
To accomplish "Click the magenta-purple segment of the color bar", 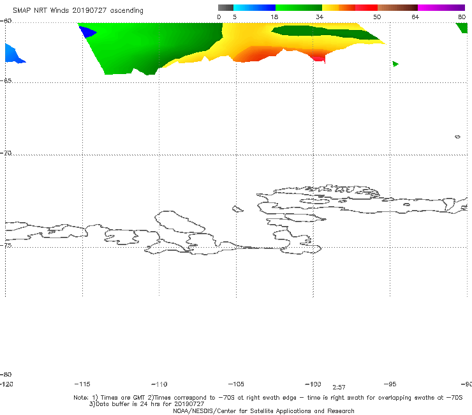I will tap(441, 8).
